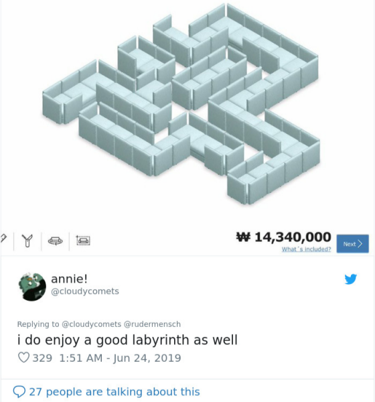The height and width of the screenshot is (402, 375).
Task: Select the pocket-knife tools icon
Action: (x=27, y=241)
